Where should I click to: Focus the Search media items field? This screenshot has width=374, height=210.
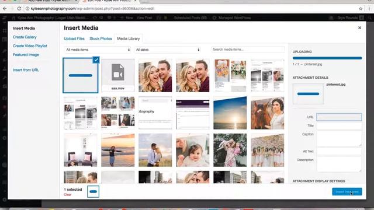pyautogui.click(x=248, y=49)
